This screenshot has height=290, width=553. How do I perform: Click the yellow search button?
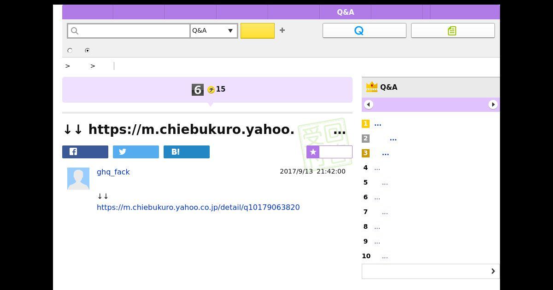click(258, 31)
